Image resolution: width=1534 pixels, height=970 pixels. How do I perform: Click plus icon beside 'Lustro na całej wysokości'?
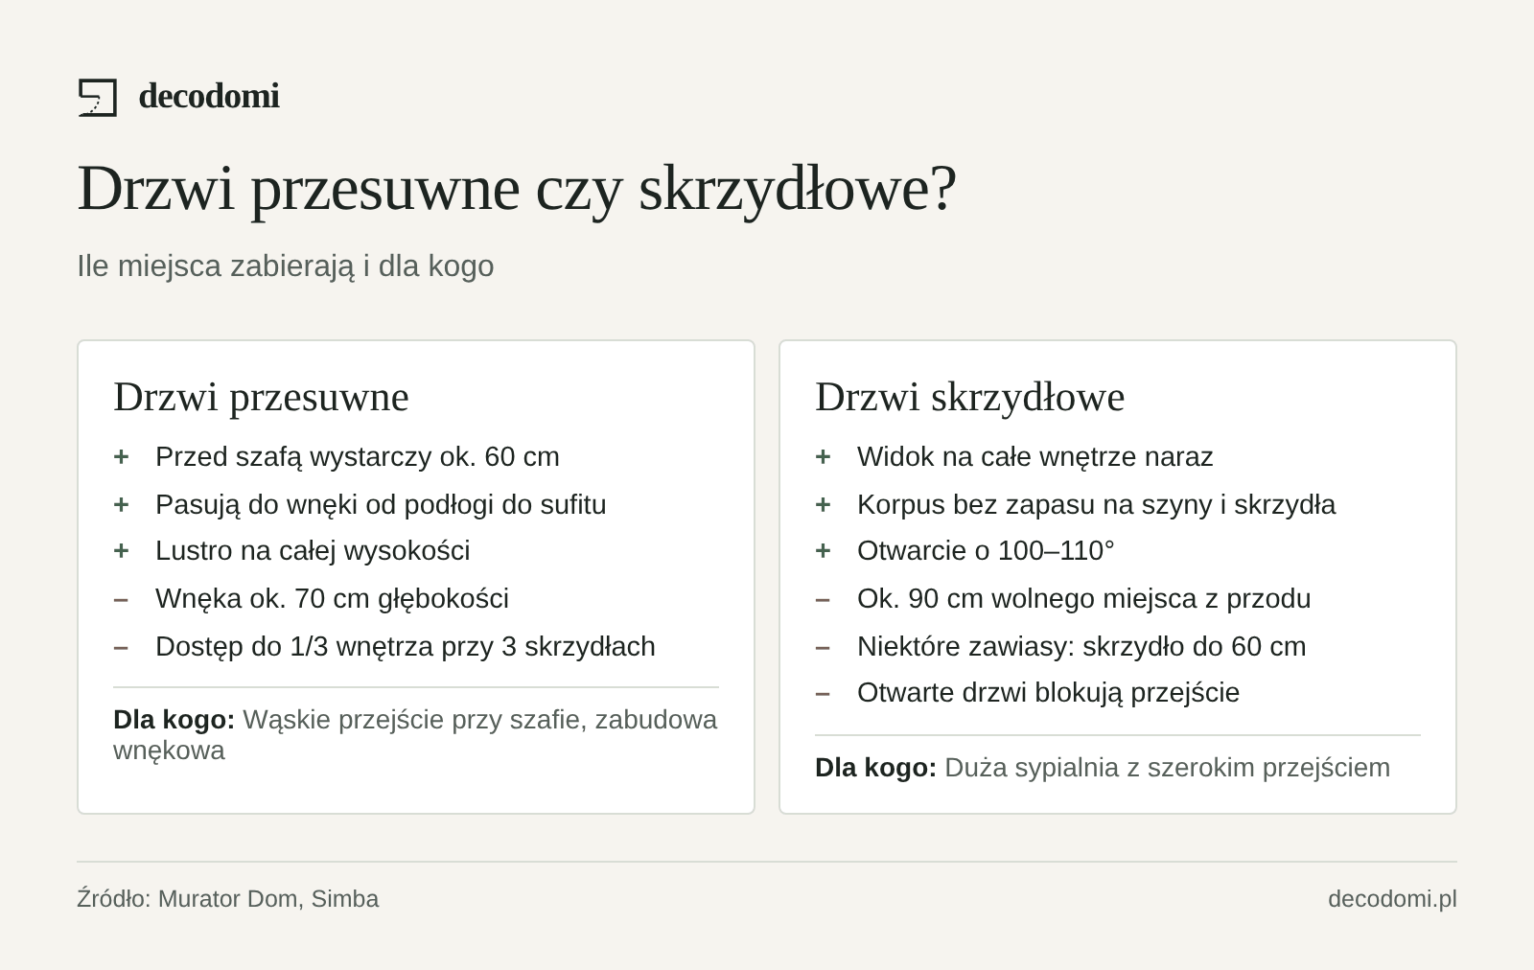(x=121, y=550)
